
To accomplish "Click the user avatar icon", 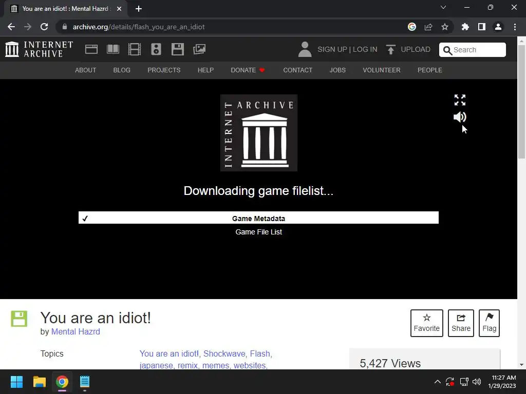I will coord(305,49).
